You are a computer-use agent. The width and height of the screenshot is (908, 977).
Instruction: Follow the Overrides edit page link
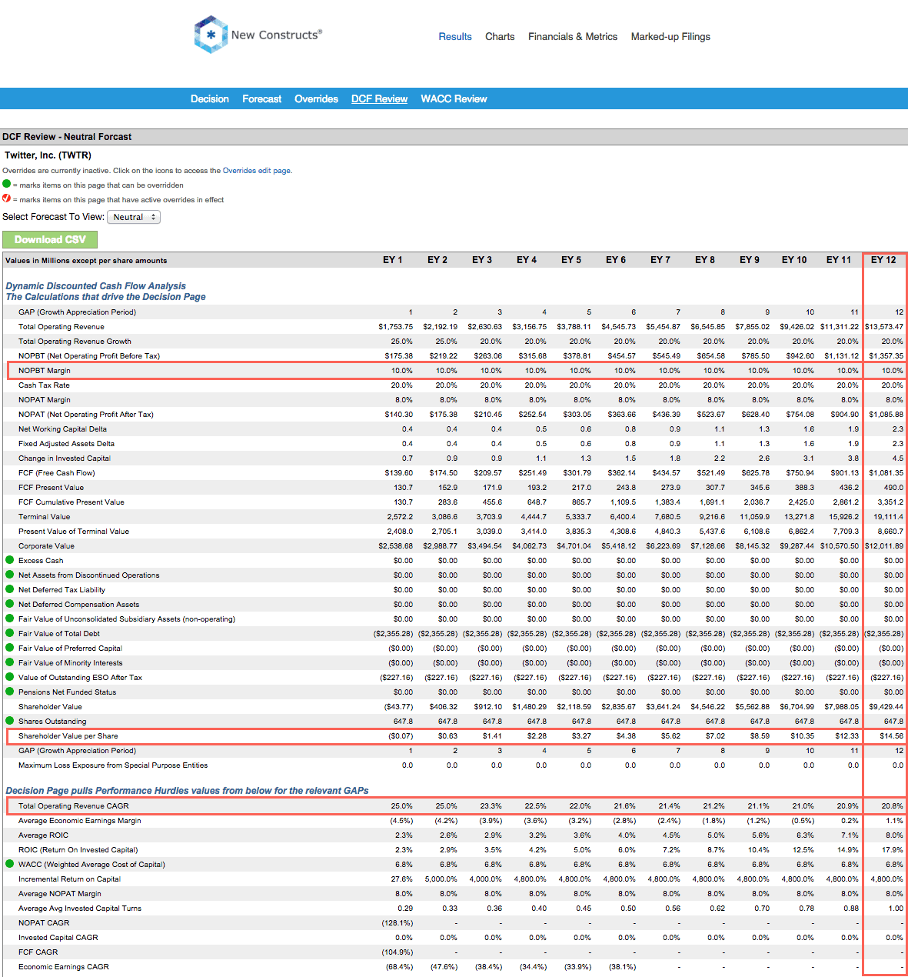coord(256,171)
